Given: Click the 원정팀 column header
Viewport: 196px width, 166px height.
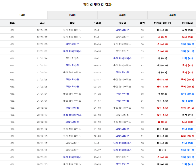Looking at the screenshot, I should [x=122, y=23].
